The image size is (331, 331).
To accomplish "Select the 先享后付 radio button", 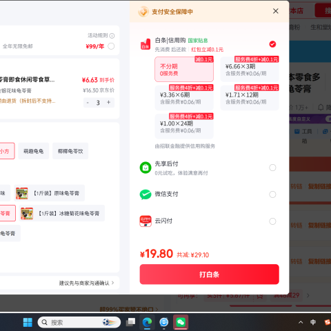I will (272, 168).
